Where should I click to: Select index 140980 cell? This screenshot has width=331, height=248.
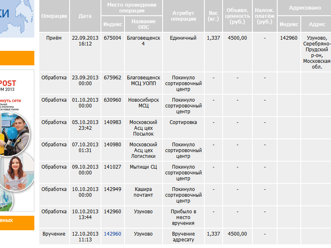point(113,150)
